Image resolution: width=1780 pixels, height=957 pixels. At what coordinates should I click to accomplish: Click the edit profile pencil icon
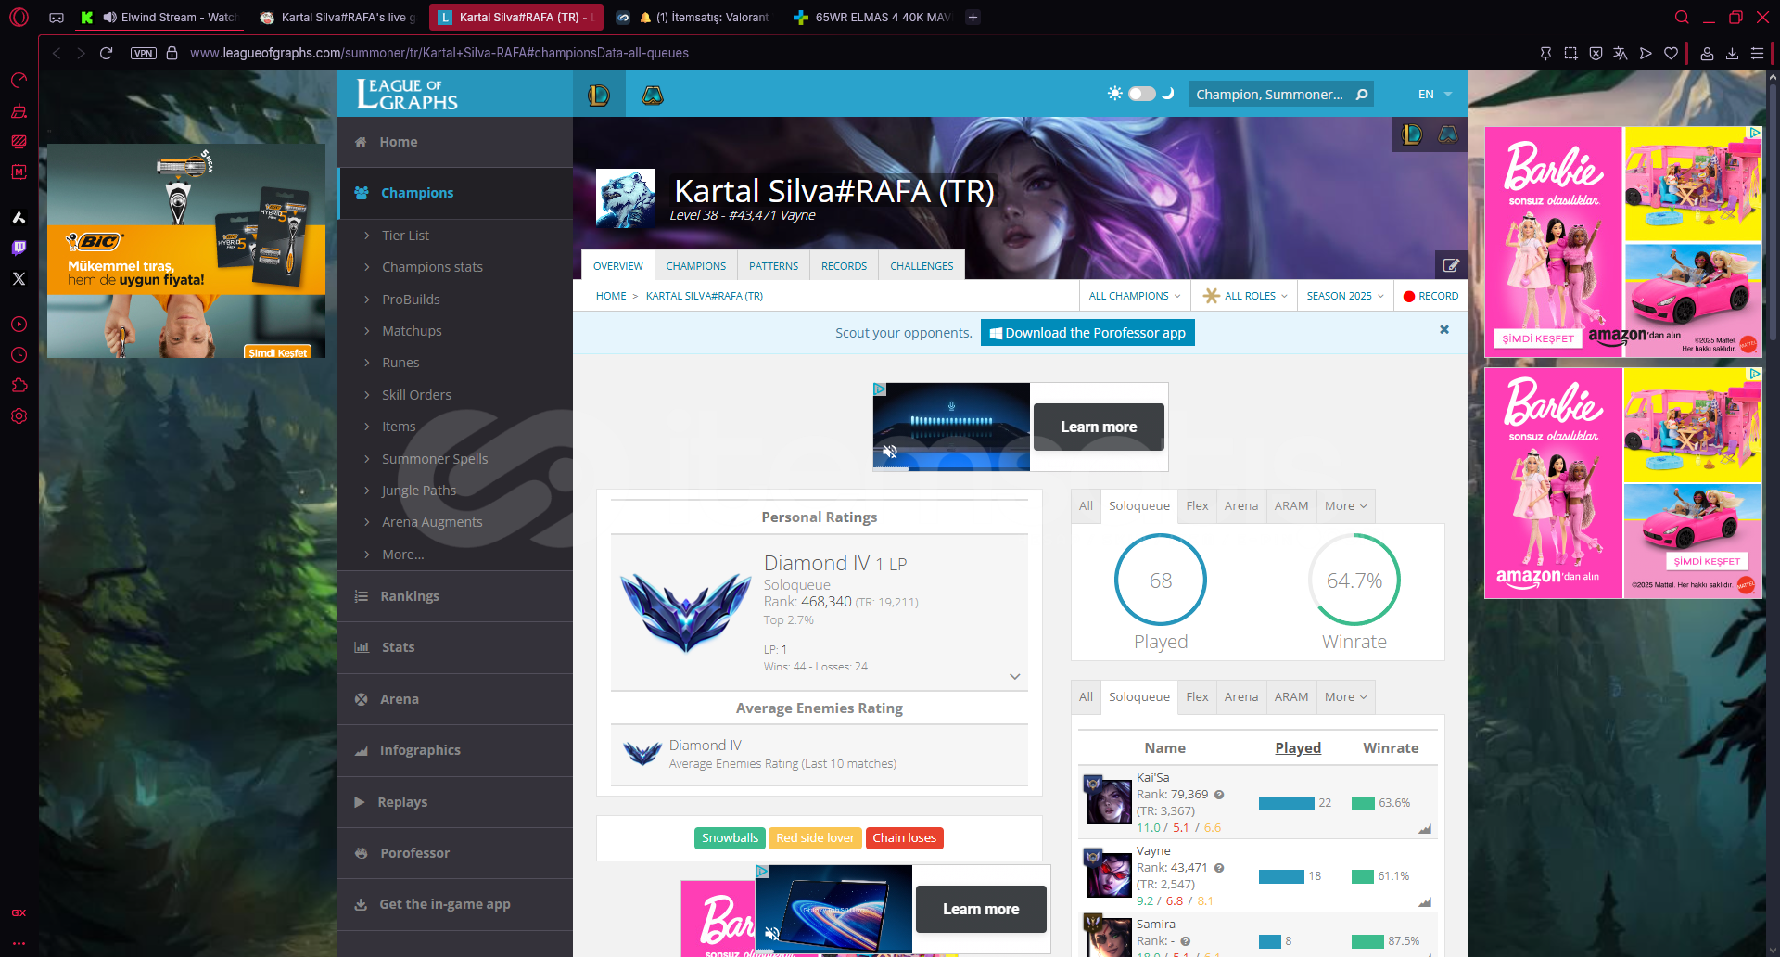[x=1451, y=265]
